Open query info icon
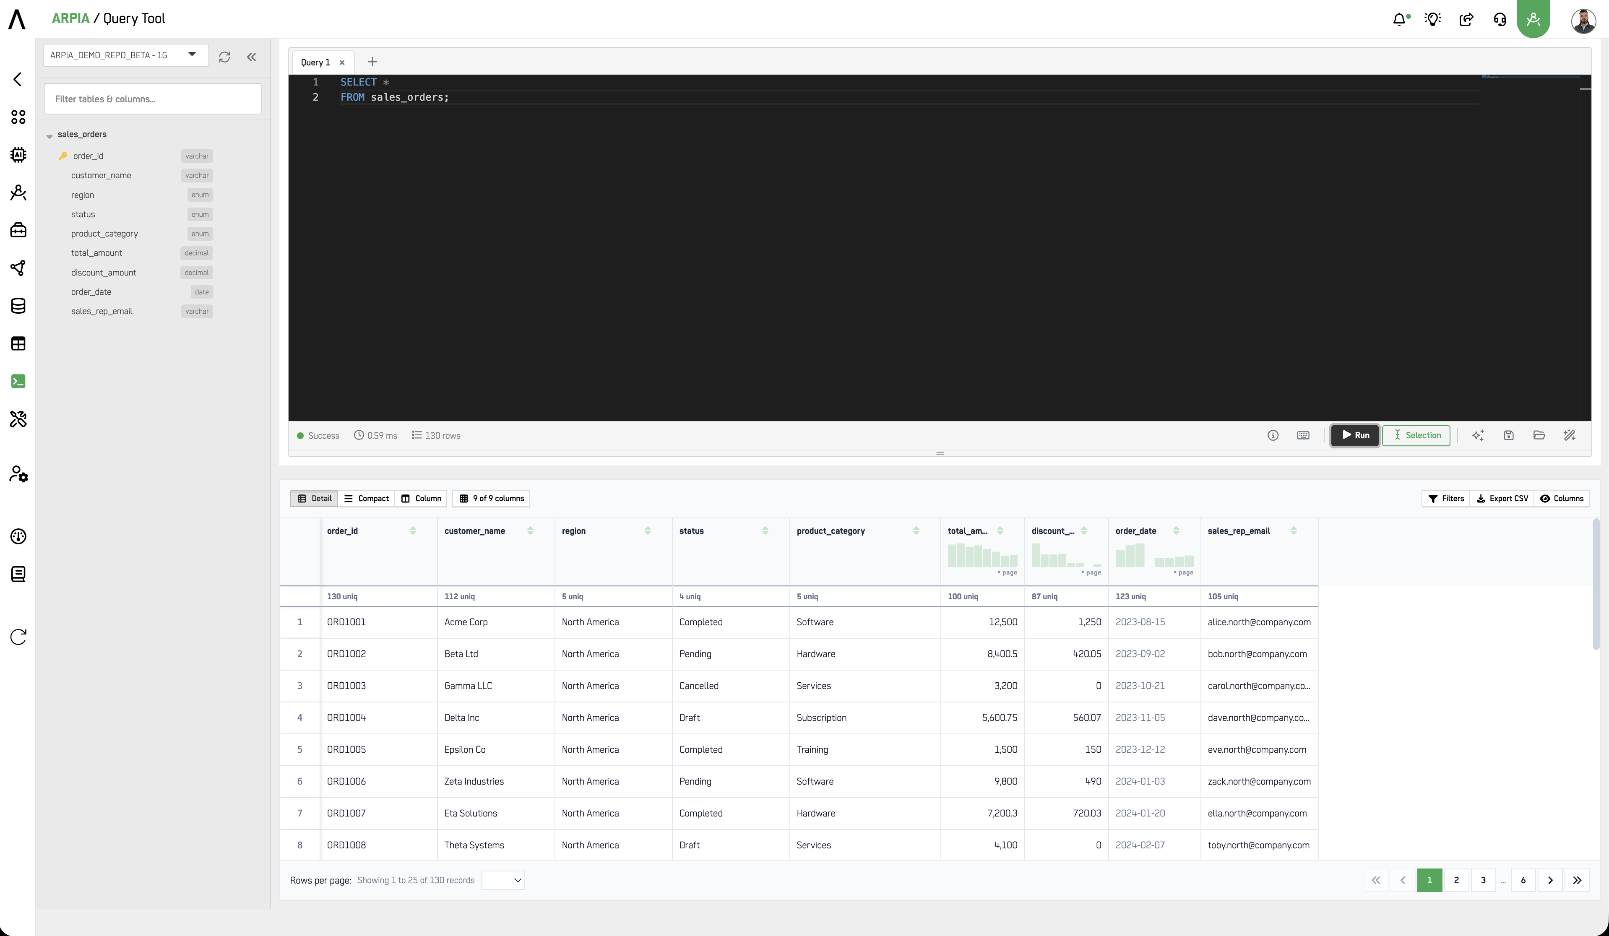Image resolution: width=1609 pixels, height=936 pixels. (1273, 435)
